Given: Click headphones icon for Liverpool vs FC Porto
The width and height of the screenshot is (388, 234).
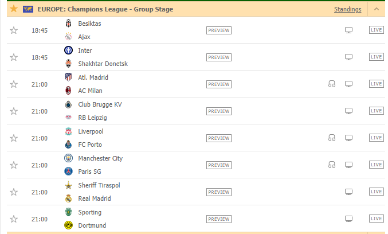Looking at the screenshot, I should click(332, 138).
